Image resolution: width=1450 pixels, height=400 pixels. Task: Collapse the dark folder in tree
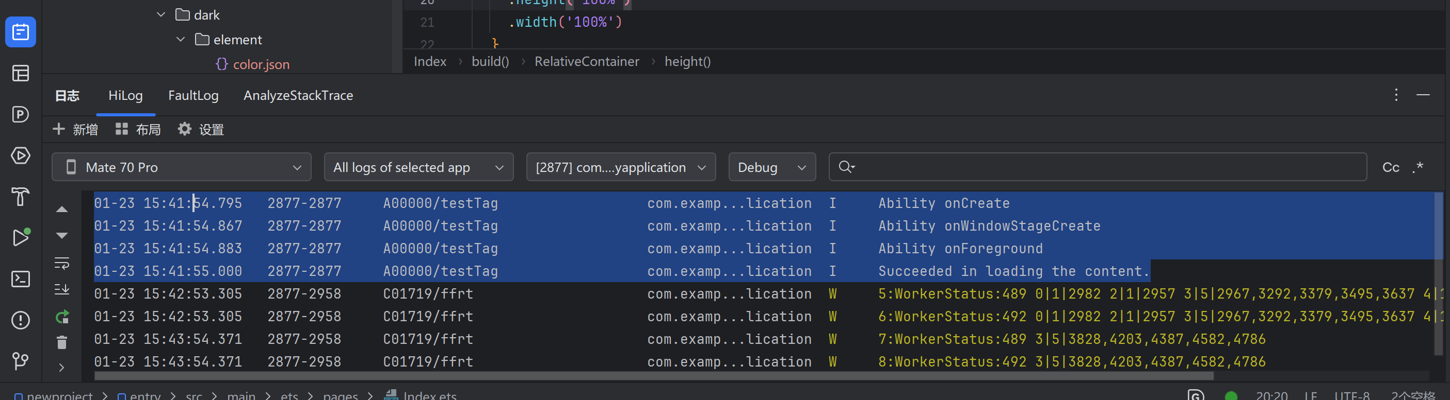(x=161, y=14)
